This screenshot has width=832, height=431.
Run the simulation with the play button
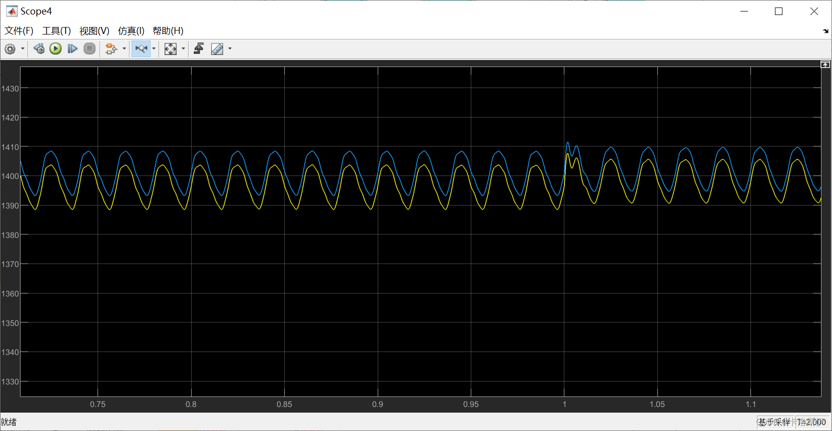pos(56,48)
